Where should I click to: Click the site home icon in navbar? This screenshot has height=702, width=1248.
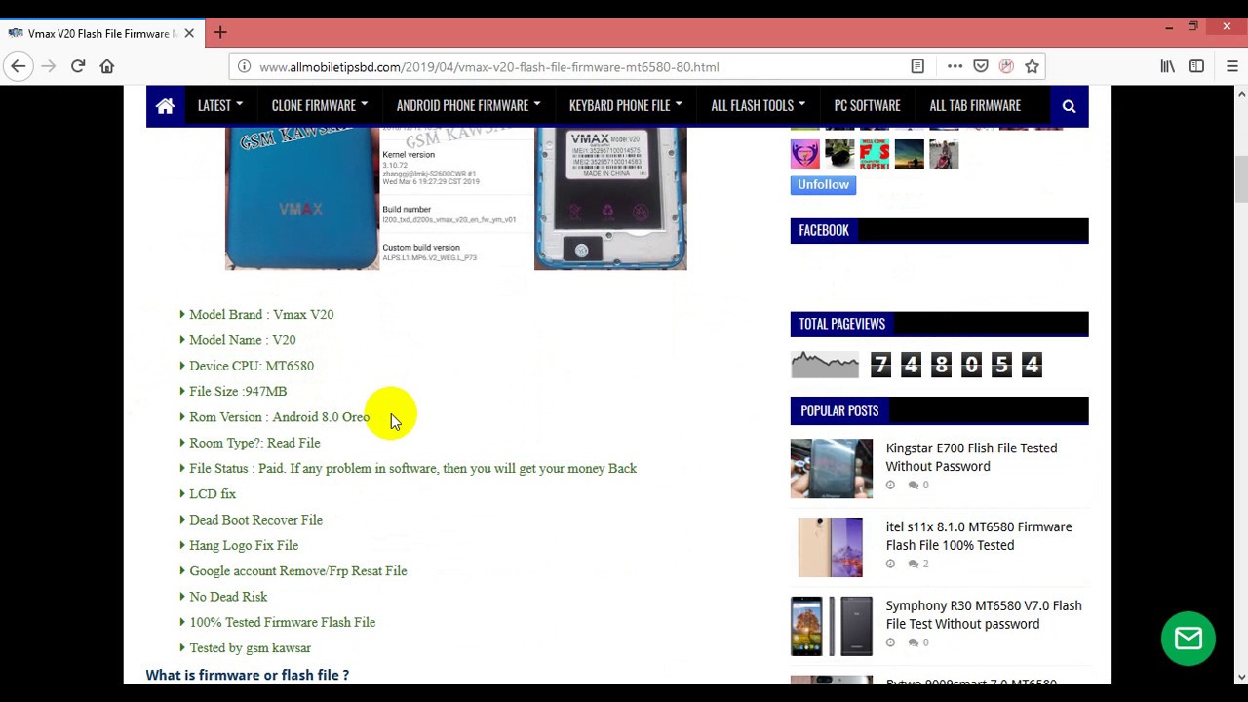click(165, 106)
